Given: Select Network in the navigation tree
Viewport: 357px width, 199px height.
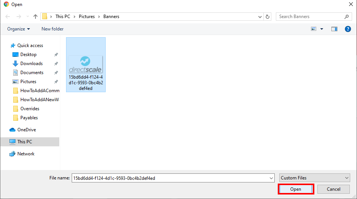Looking at the screenshot, I should [26, 154].
